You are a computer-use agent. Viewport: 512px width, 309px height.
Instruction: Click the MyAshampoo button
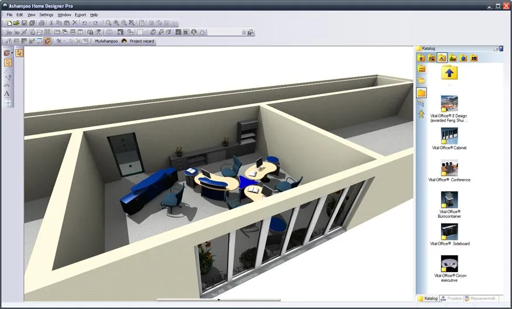point(106,41)
